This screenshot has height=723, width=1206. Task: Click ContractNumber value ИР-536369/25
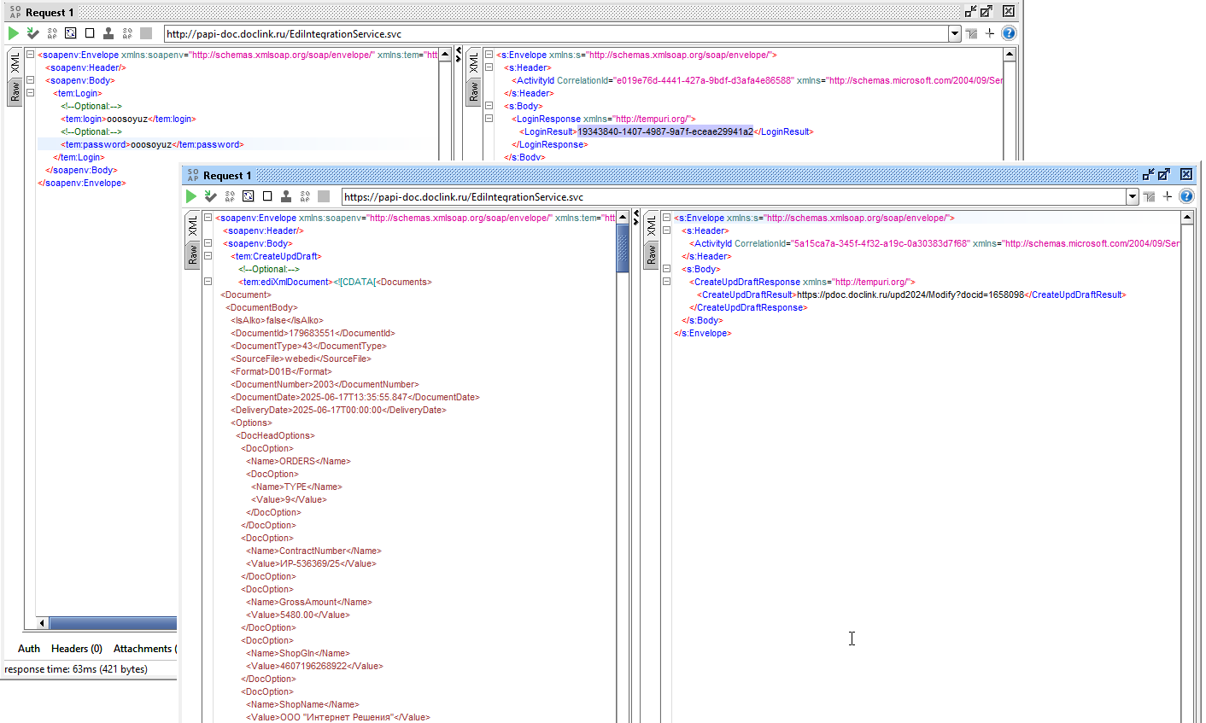312,563
